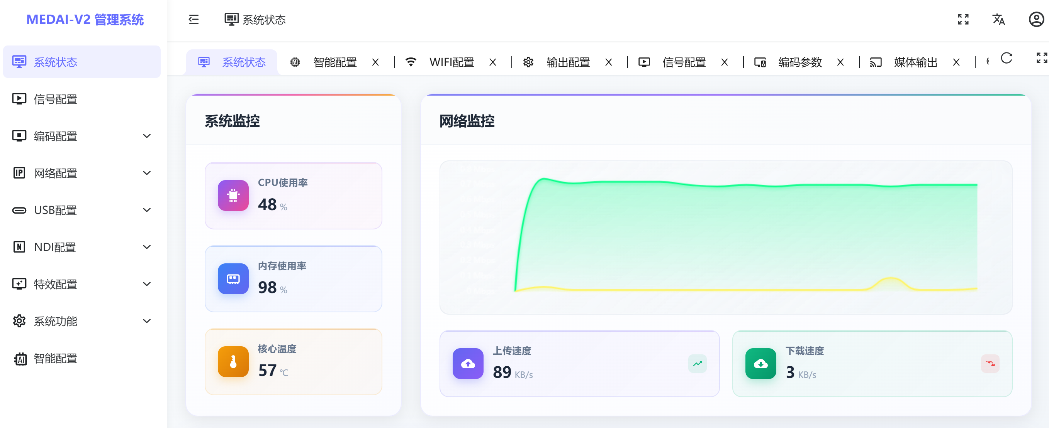
Task: Expand the 特效配置 sidebar submenu
Action: point(82,284)
